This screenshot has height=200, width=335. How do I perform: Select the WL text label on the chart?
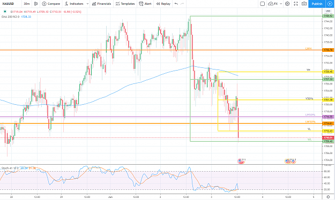point(309,140)
